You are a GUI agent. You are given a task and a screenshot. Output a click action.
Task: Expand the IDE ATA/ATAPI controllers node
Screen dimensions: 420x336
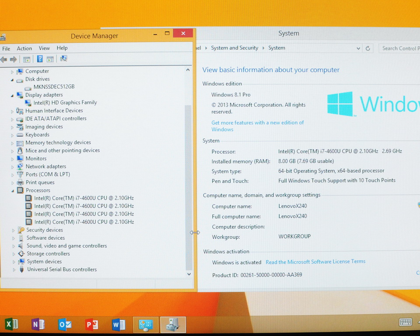[x=12, y=119]
